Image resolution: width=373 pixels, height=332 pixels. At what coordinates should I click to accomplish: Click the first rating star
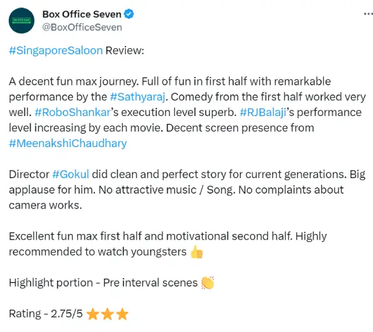93,314
